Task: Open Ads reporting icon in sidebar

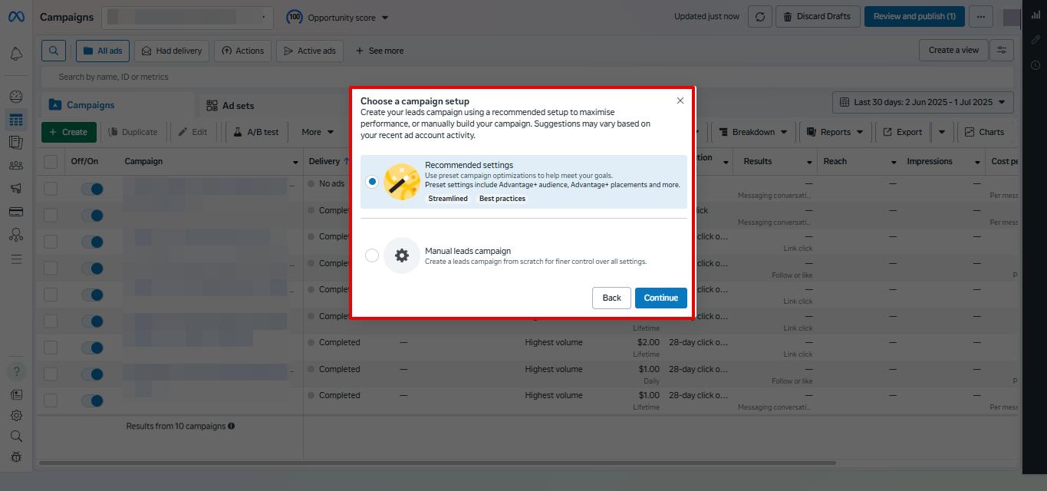Action: (16, 142)
